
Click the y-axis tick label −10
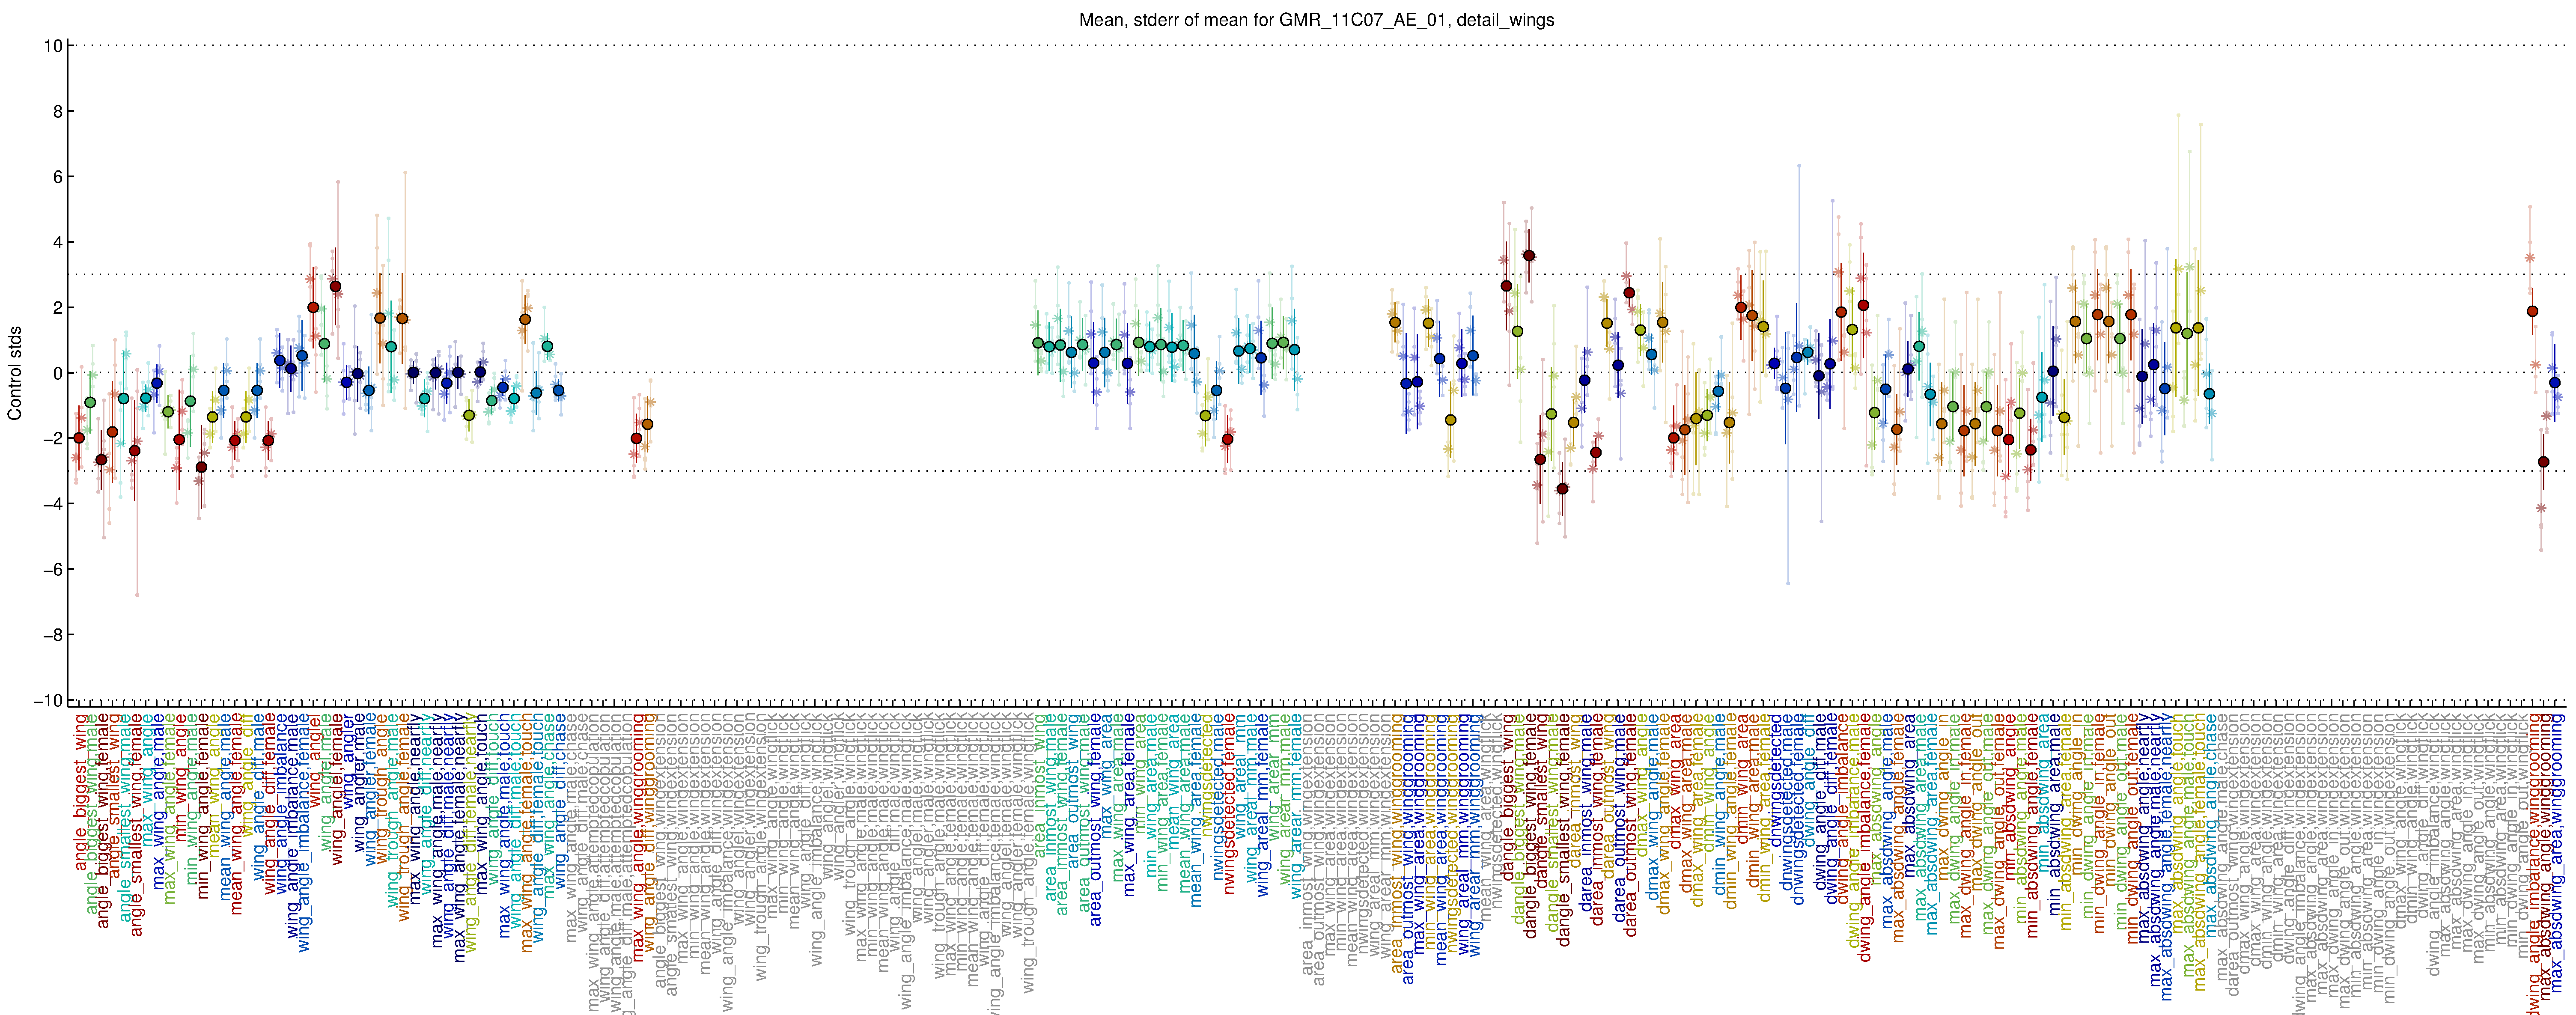[48, 700]
